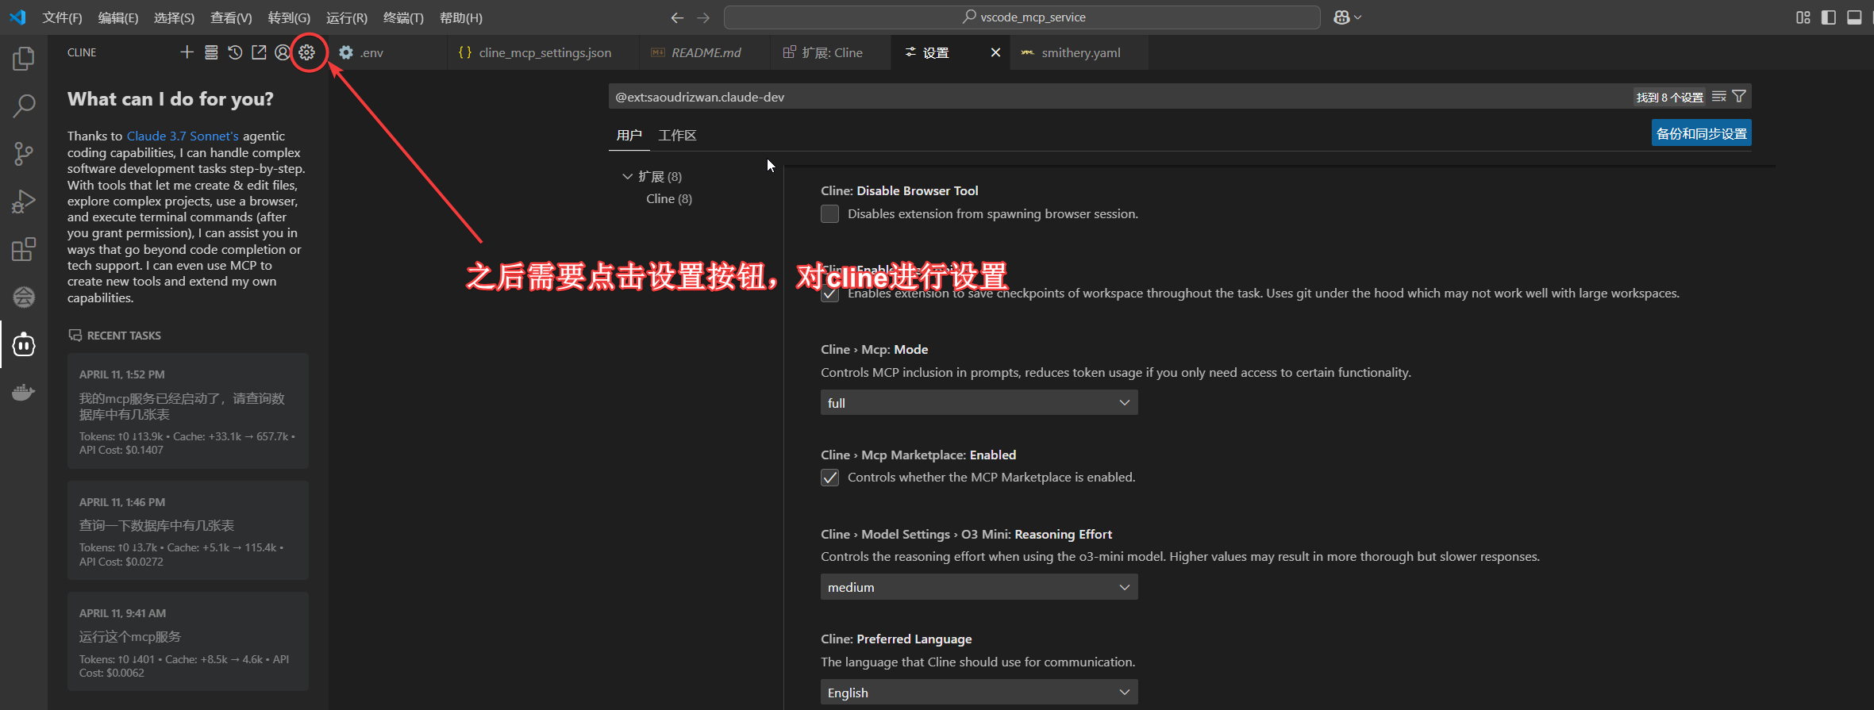1874x710 pixels.
Task: Open the 查看(V) menu
Action: pyautogui.click(x=231, y=17)
